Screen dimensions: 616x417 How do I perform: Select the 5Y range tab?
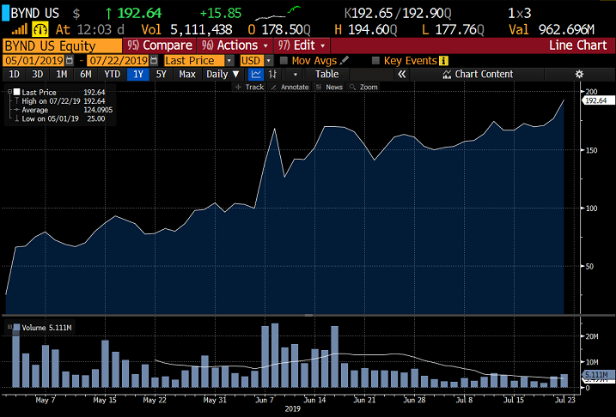[x=162, y=74]
